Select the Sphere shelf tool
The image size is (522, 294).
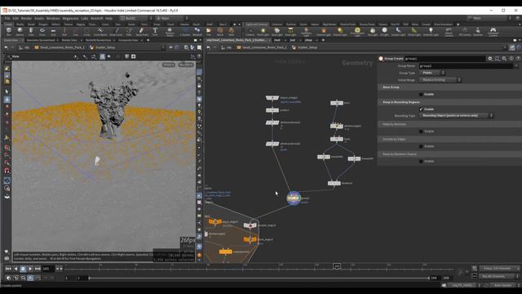click(x=20, y=31)
